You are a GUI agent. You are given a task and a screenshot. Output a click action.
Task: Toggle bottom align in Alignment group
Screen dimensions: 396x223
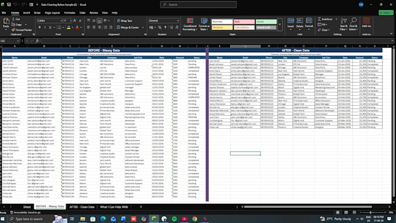[x=100, y=21]
